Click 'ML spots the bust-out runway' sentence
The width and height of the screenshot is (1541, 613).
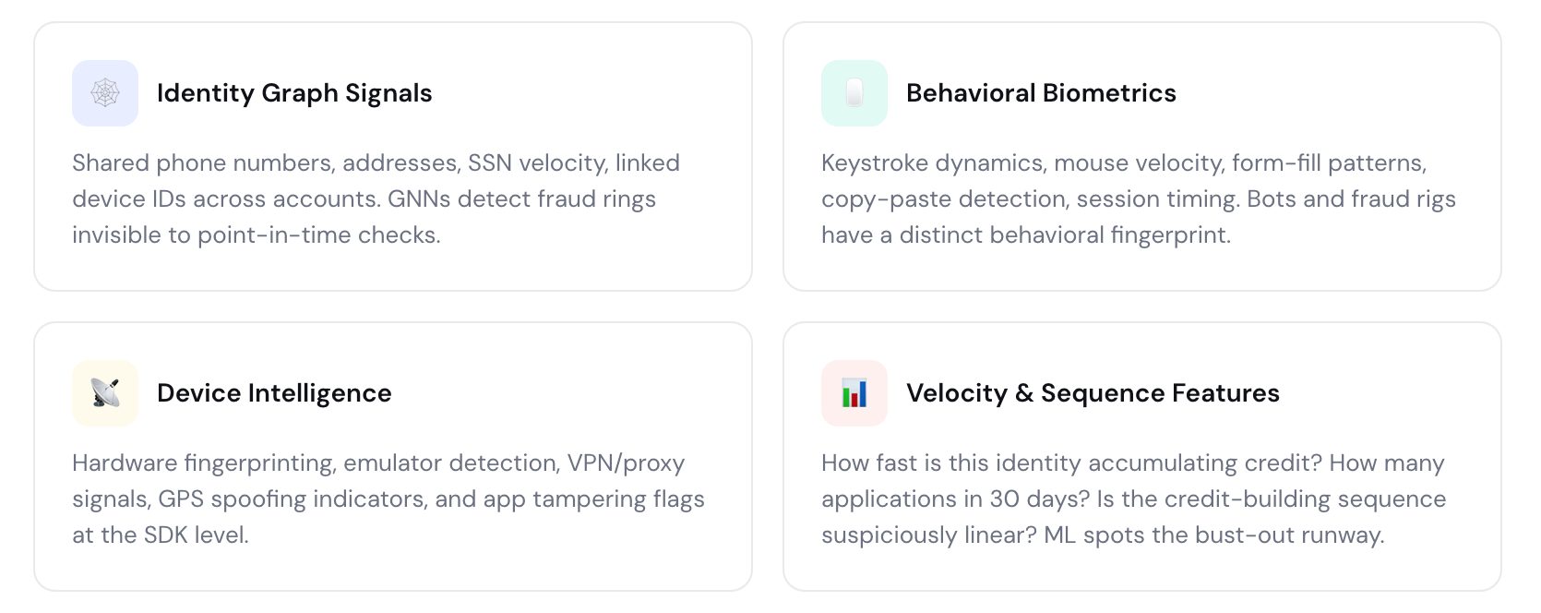1213,535
